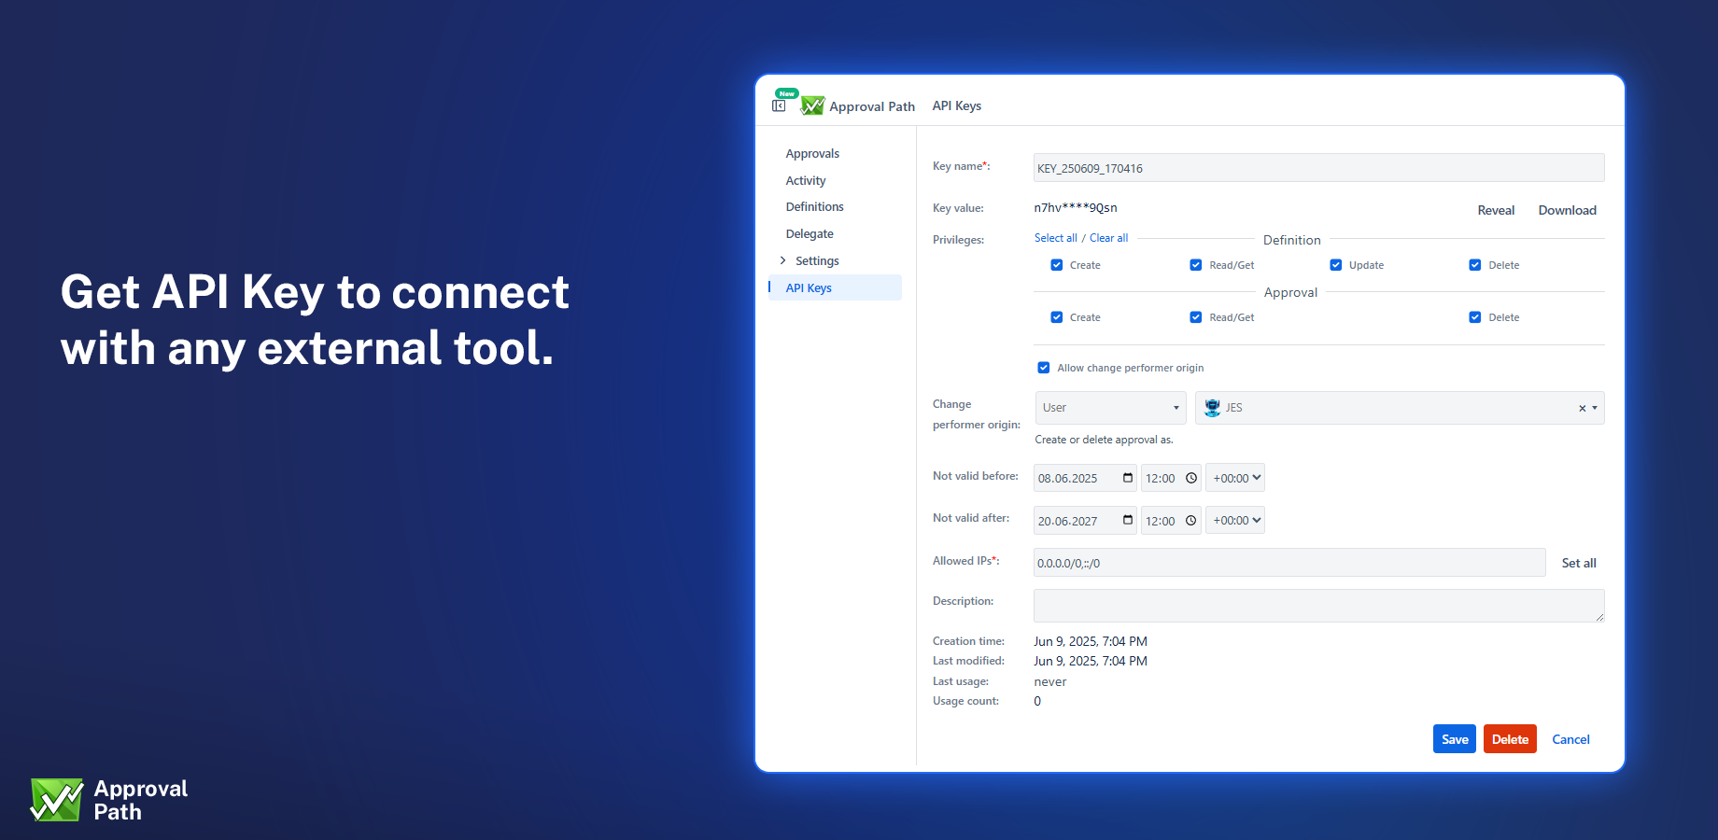The image size is (1718, 840).
Task: Uncheck Approval Create privilege
Action: click(1057, 317)
